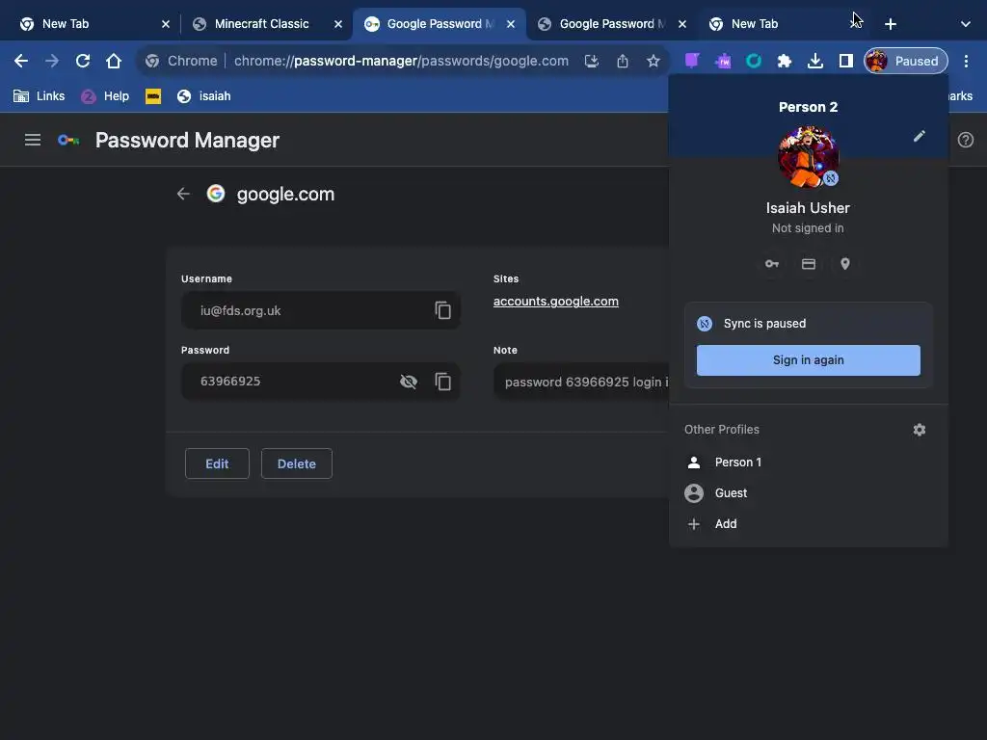The image size is (987, 740).
Task: Click the Chrome site info chip
Action: pos(181,61)
